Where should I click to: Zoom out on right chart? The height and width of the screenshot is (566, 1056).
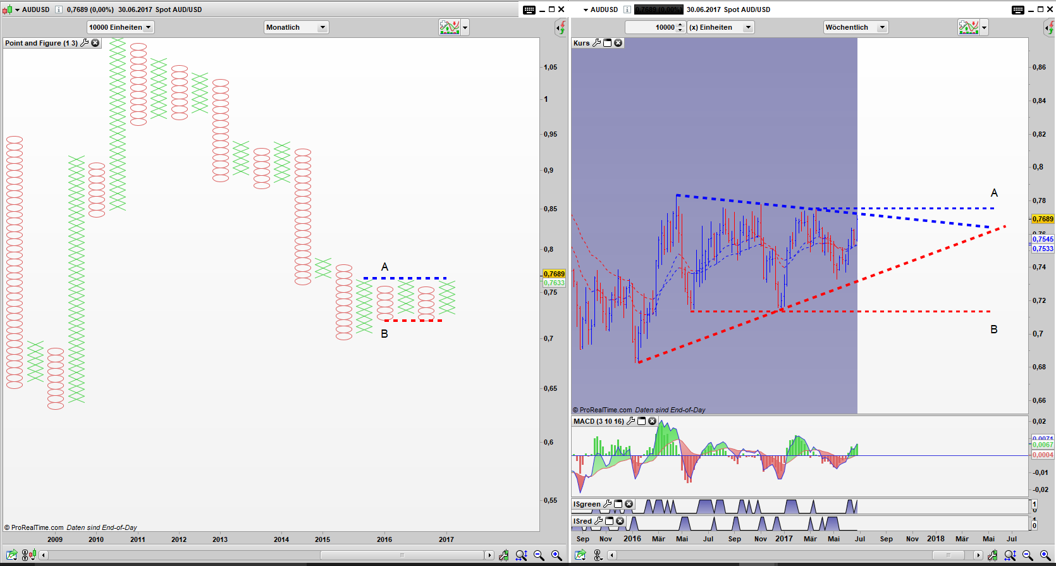coord(1028,555)
